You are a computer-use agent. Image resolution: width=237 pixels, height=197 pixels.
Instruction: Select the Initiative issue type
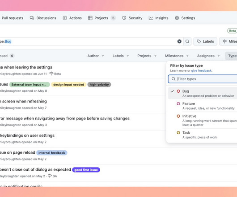(x=203, y=120)
